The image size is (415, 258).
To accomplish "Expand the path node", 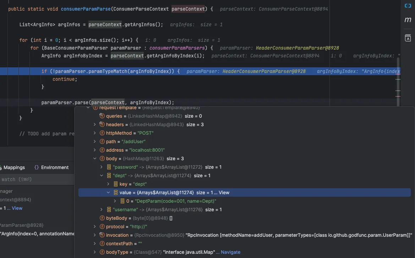I will coord(94,141).
